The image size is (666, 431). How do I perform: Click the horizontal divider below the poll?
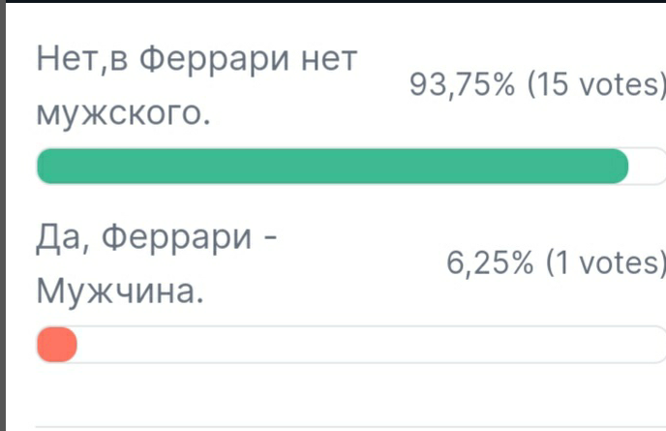(x=350, y=427)
